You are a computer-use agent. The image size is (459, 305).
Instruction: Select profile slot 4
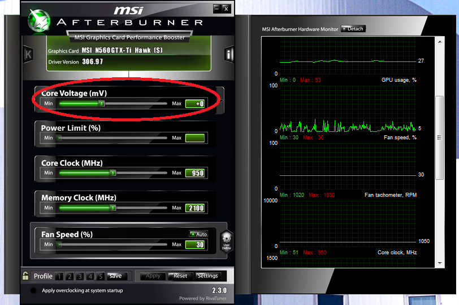point(90,276)
